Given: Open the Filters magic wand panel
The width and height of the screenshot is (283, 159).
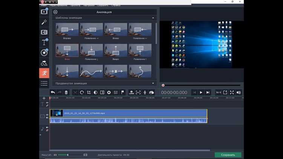Looking at the screenshot, I should click(x=44, y=22).
